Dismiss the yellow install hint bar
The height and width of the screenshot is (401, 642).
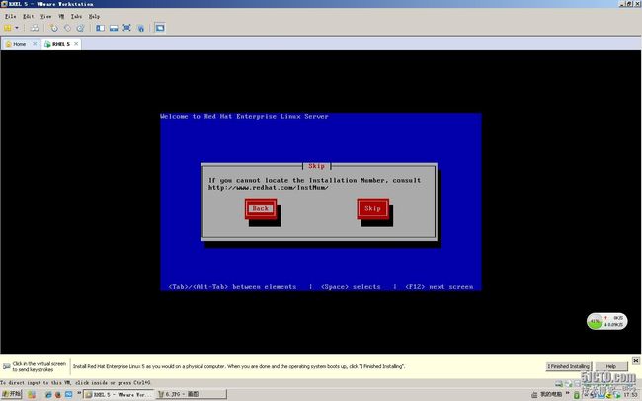click(x=636, y=361)
